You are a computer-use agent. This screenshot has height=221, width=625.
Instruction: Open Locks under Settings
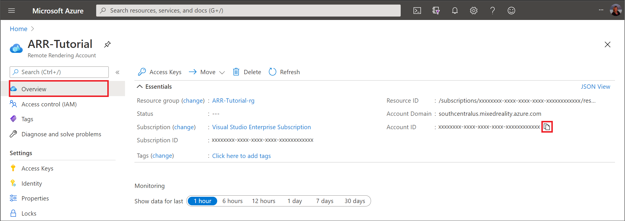point(23,213)
